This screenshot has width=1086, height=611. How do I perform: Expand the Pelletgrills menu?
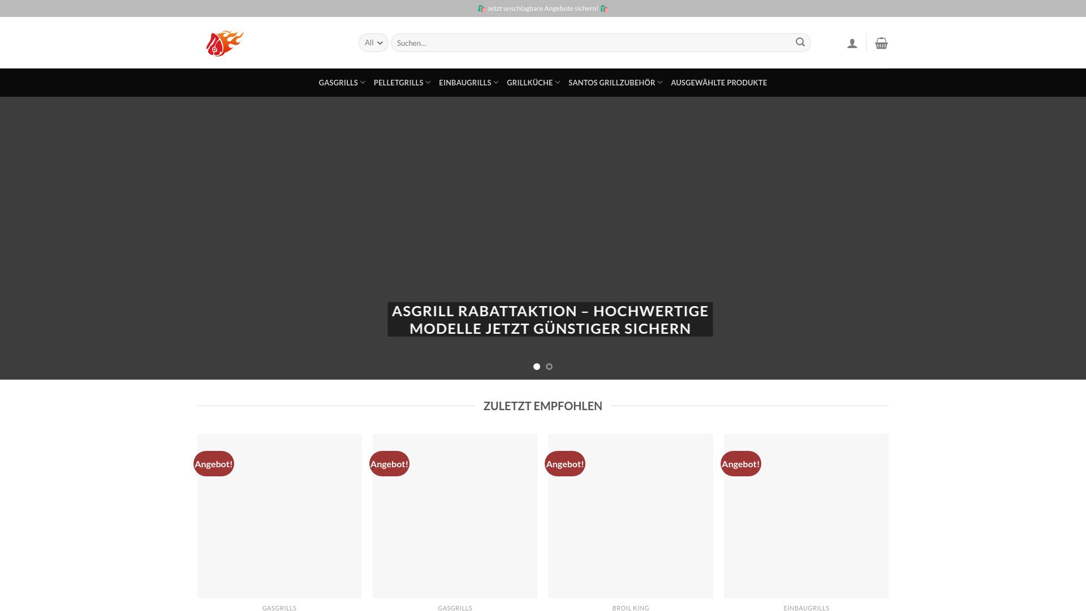tap(402, 83)
